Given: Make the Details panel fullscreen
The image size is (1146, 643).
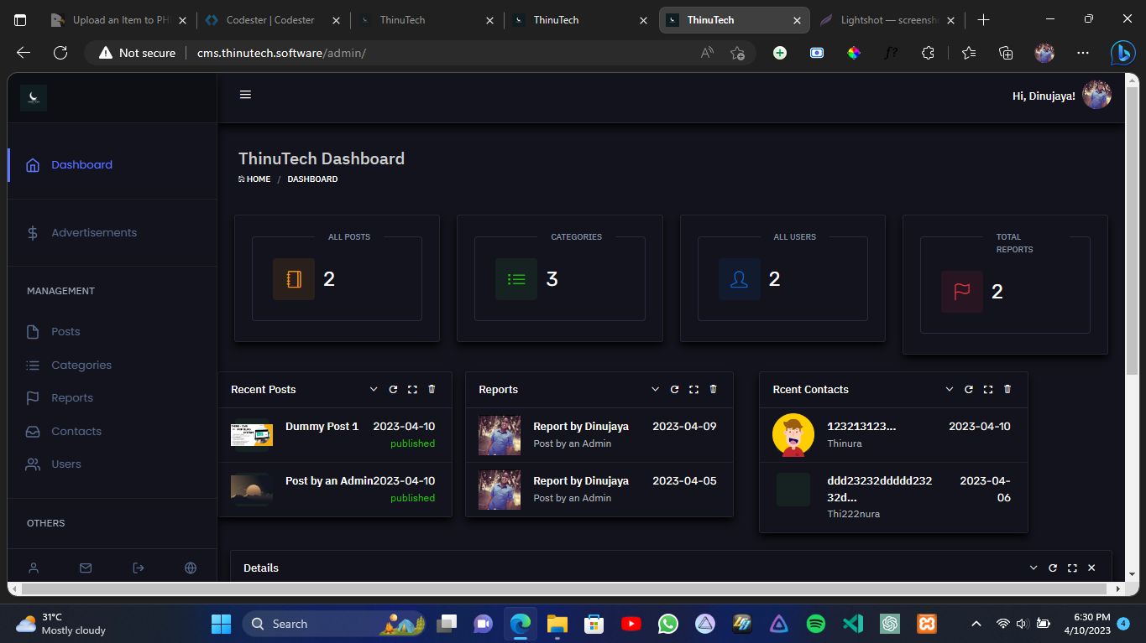Looking at the screenshot, I should tap(1072, 568).
